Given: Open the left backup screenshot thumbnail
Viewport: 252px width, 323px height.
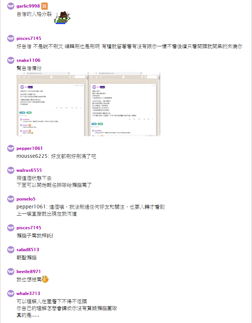Looking at the screenshot, I should (52, 104).
